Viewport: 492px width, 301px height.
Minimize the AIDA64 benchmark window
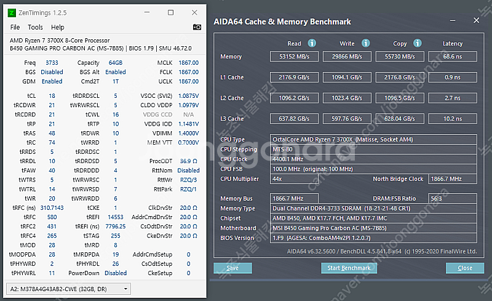[453, 20]
